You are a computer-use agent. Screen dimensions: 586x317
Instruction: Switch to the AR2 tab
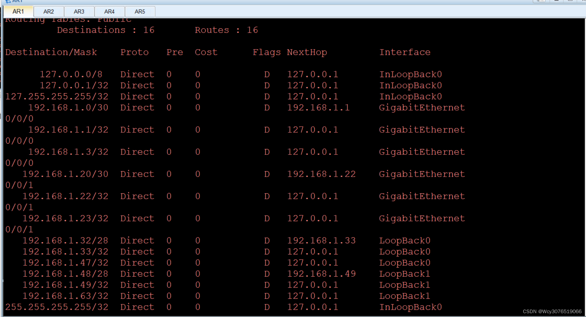(48, 11)
